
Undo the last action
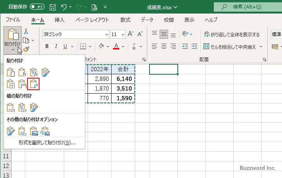pyautogui.click(x=64, y=7)
